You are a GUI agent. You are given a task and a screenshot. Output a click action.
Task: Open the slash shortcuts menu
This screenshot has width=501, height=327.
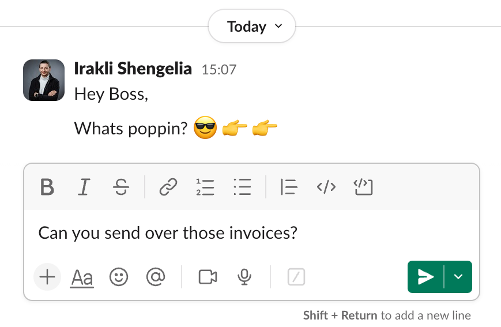(296, 277)
